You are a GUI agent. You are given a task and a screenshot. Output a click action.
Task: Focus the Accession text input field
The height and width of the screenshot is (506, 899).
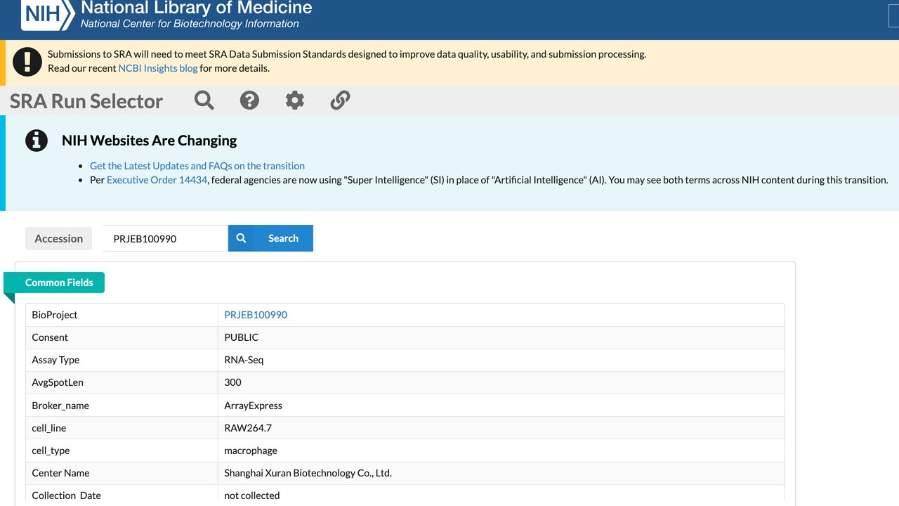tap(165, 238)
